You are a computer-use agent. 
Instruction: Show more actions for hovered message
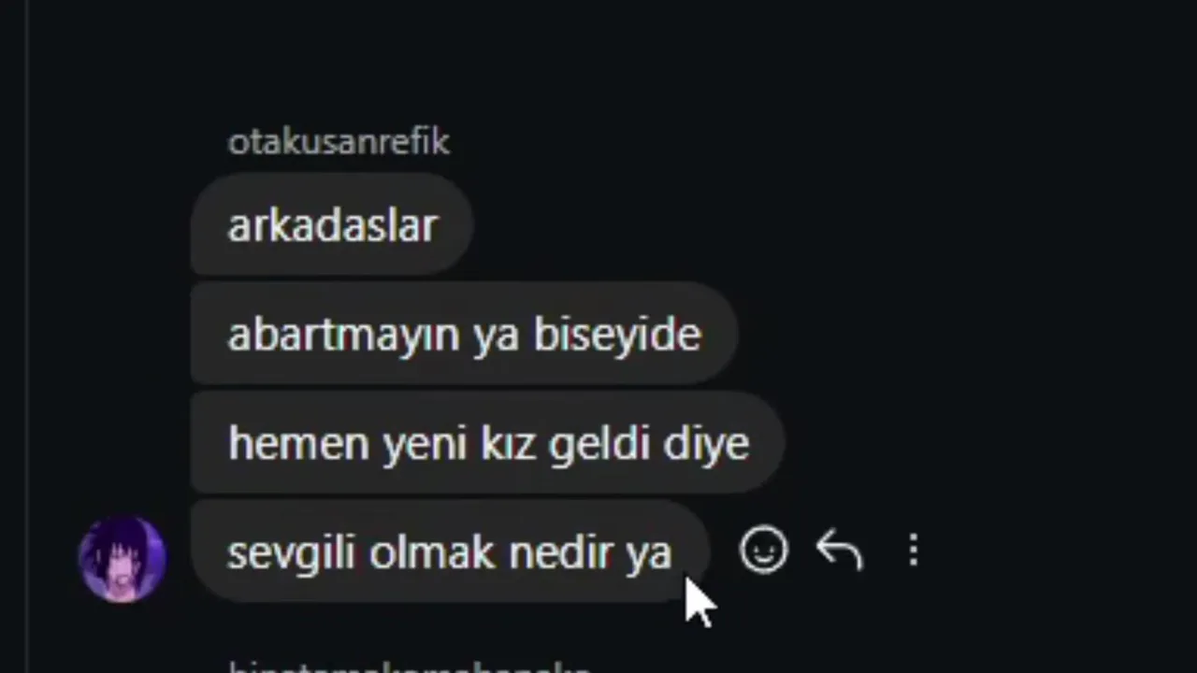click(x=914, y=551)
